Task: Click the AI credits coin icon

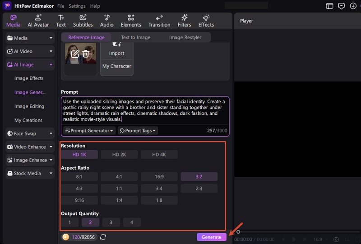Action: 65,237
